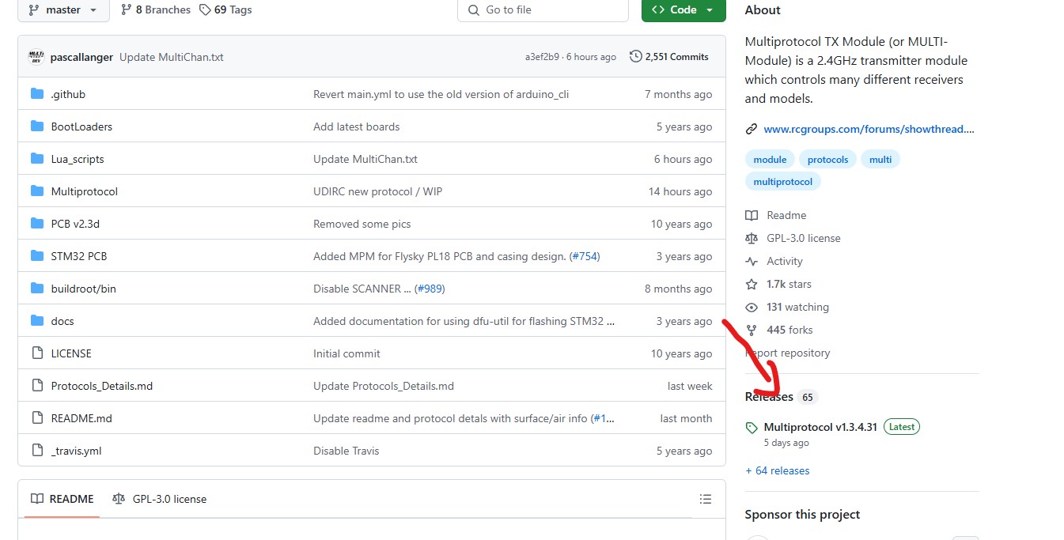The width and height of the screenshot is (1064, 540).
Task: Open the Releases section heading
Action: point(769,397)
